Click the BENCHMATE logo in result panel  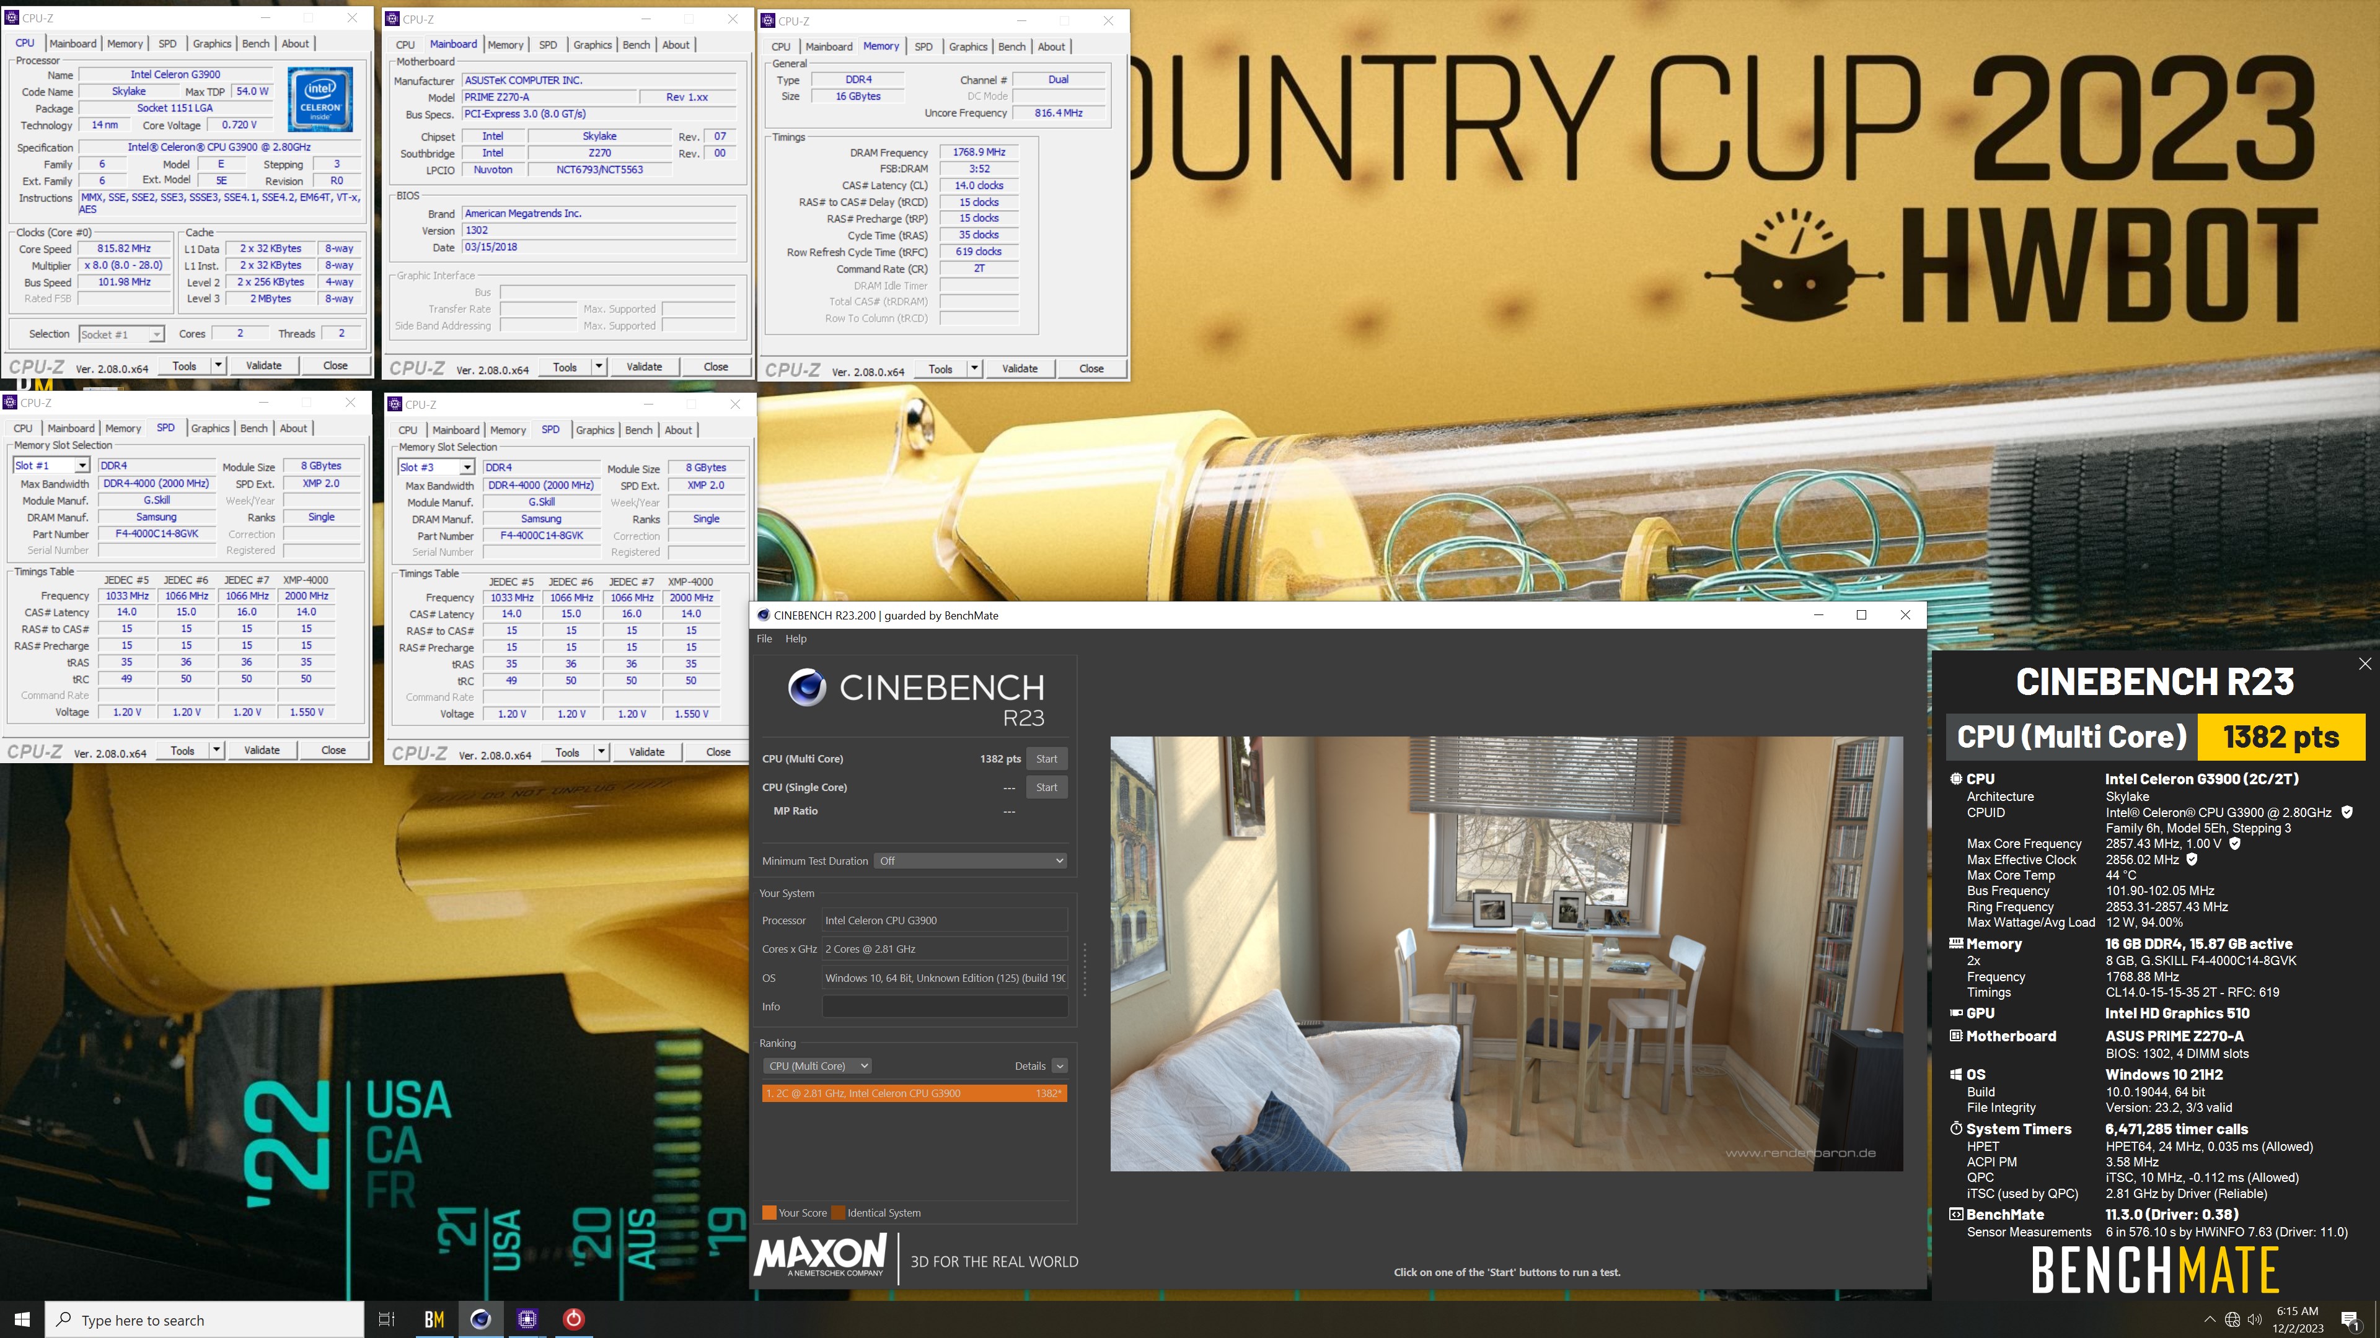click(x=2154, y=1270)
